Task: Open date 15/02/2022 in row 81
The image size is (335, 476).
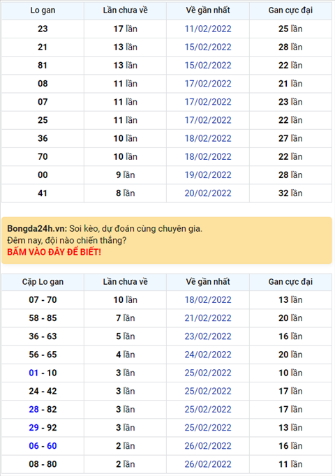Action: click(x=208, y=66)
